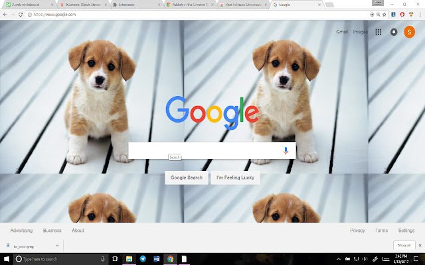This screenshot has width=425, height=265.
Task: Open the Chrome three-dot menu
Action: 420,15
